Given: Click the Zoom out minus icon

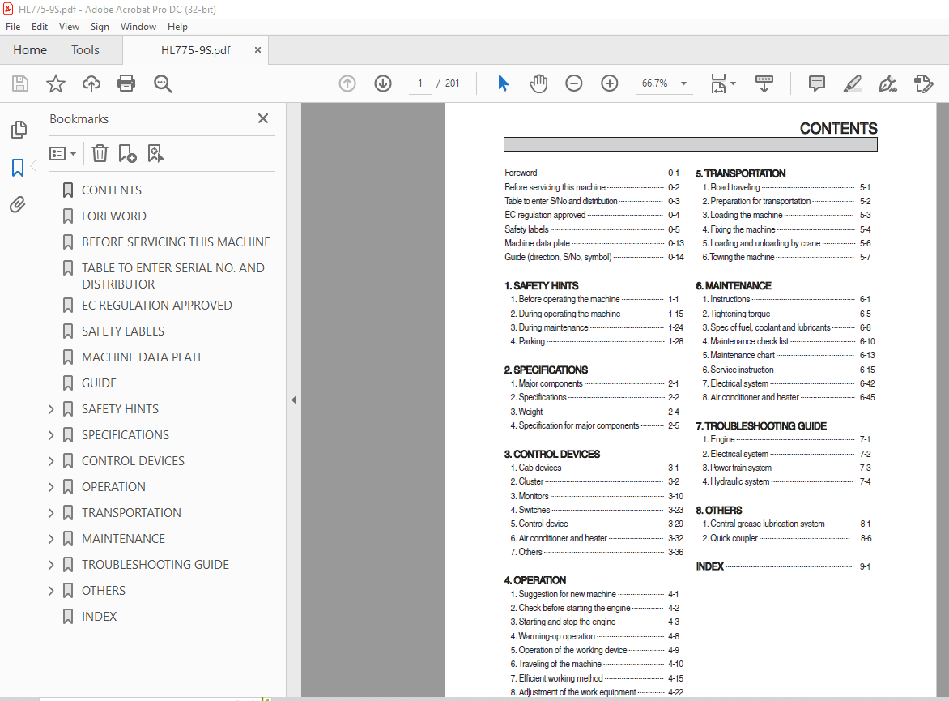Looking at the screenshot, I should (574, 83).
